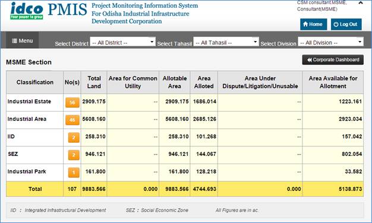The width and height of the screenshot is (372, 223).
Task: Open the Industrial Area count badge 46
Action: 72,120
